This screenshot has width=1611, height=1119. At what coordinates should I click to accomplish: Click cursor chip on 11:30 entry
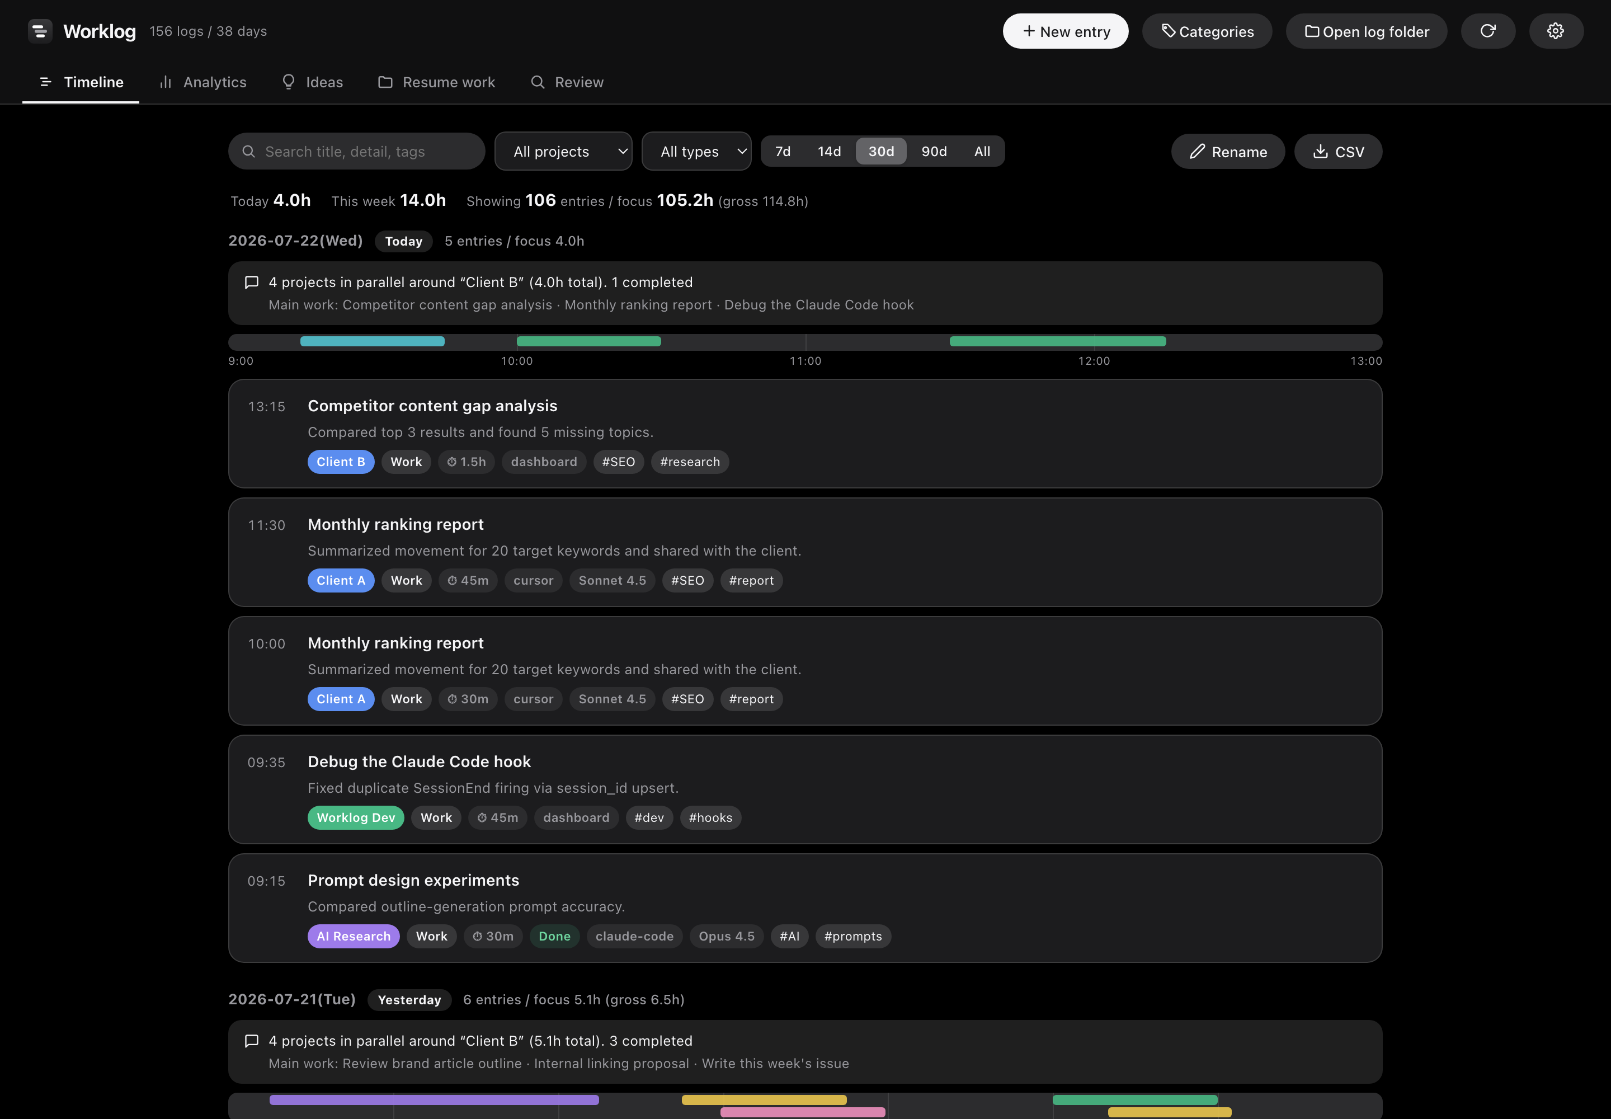[534, 581]
